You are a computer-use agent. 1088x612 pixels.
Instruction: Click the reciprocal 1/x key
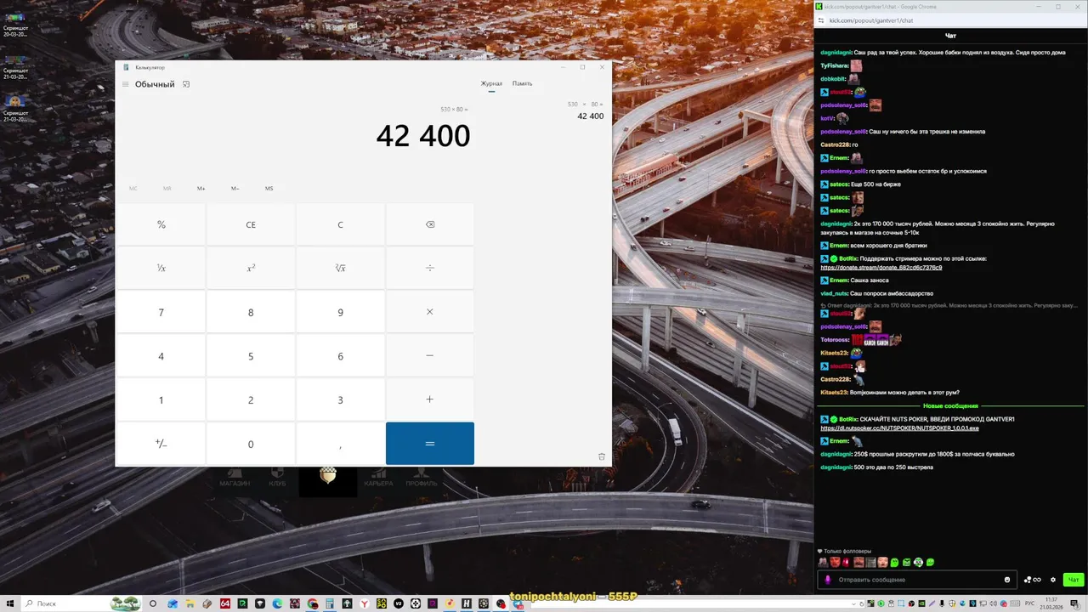pos(161,268)
